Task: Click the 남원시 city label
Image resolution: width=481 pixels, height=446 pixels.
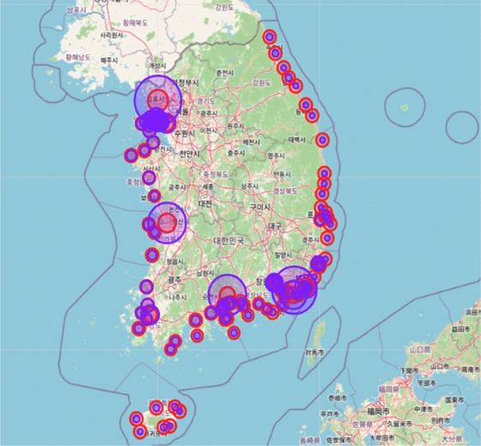Action: [205, 273]
